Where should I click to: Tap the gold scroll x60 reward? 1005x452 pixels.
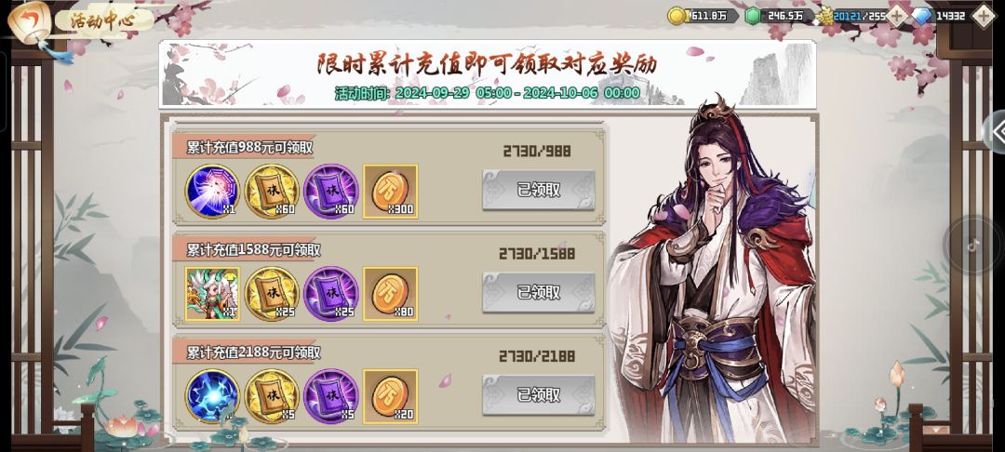(x=272, y=191)
